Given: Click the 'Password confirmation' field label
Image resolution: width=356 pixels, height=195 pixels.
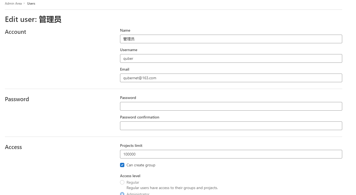Looking at the screenshot, I should click(x=139, y=117).
